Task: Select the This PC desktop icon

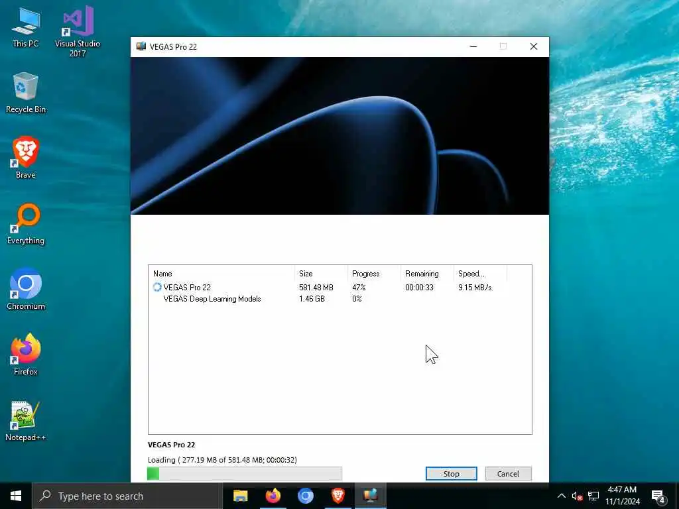Action: tap(26, 28)
